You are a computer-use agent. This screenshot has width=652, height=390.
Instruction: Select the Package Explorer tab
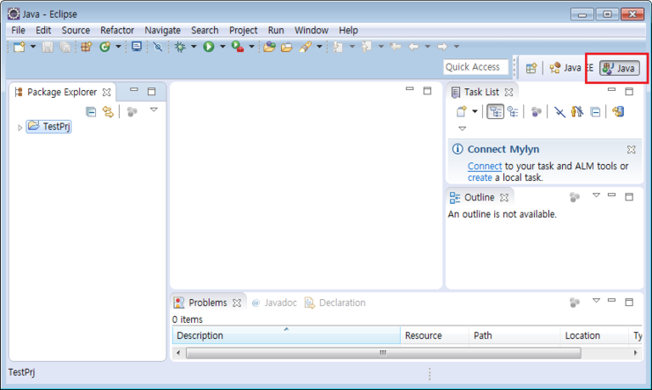(x=63, y=92)
